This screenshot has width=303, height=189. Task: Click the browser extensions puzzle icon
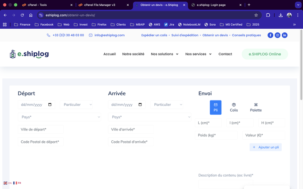click(268, 15)
